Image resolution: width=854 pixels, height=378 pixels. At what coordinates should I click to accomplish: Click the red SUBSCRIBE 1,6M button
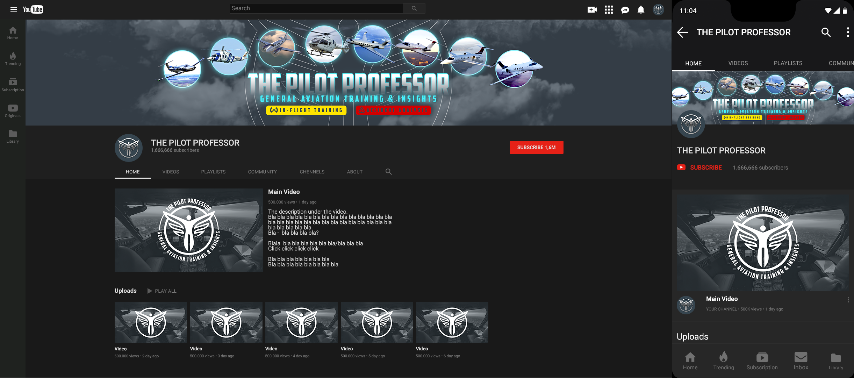pos(536,147)
